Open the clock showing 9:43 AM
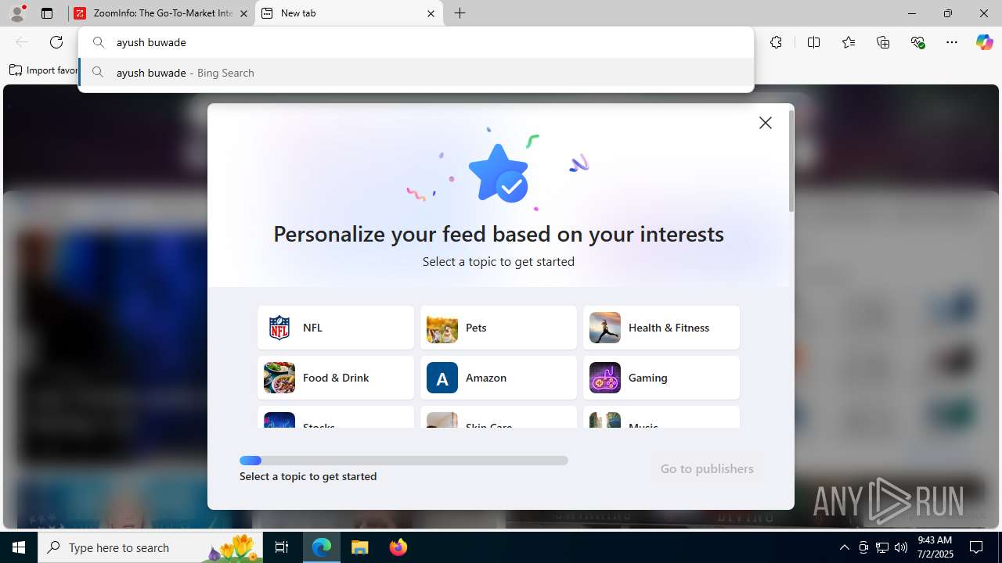This screenshot has height=563, width=1002. pyautogui.click(x=935, y=547)
